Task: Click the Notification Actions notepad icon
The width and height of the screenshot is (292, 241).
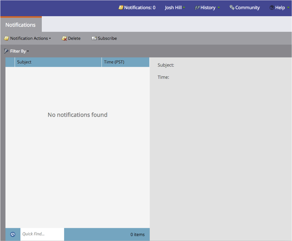Action: tap(6, 38)
